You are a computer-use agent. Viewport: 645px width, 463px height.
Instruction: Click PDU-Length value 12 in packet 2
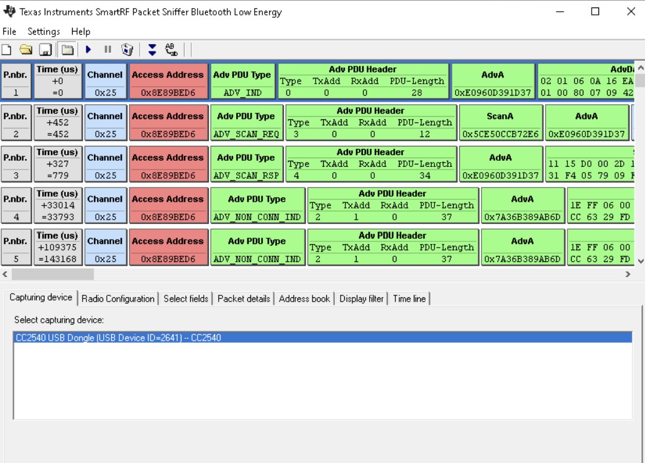point(424,134)
